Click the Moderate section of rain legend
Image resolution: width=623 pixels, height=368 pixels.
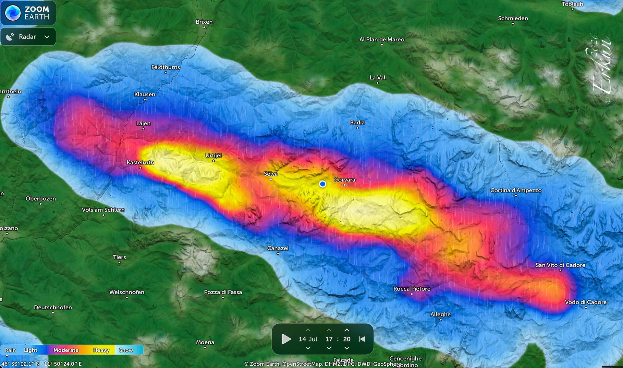pos(66,350)
